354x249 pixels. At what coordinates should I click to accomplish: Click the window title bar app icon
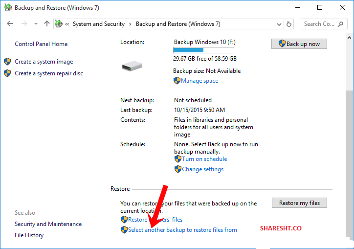[x=8, y=7]
